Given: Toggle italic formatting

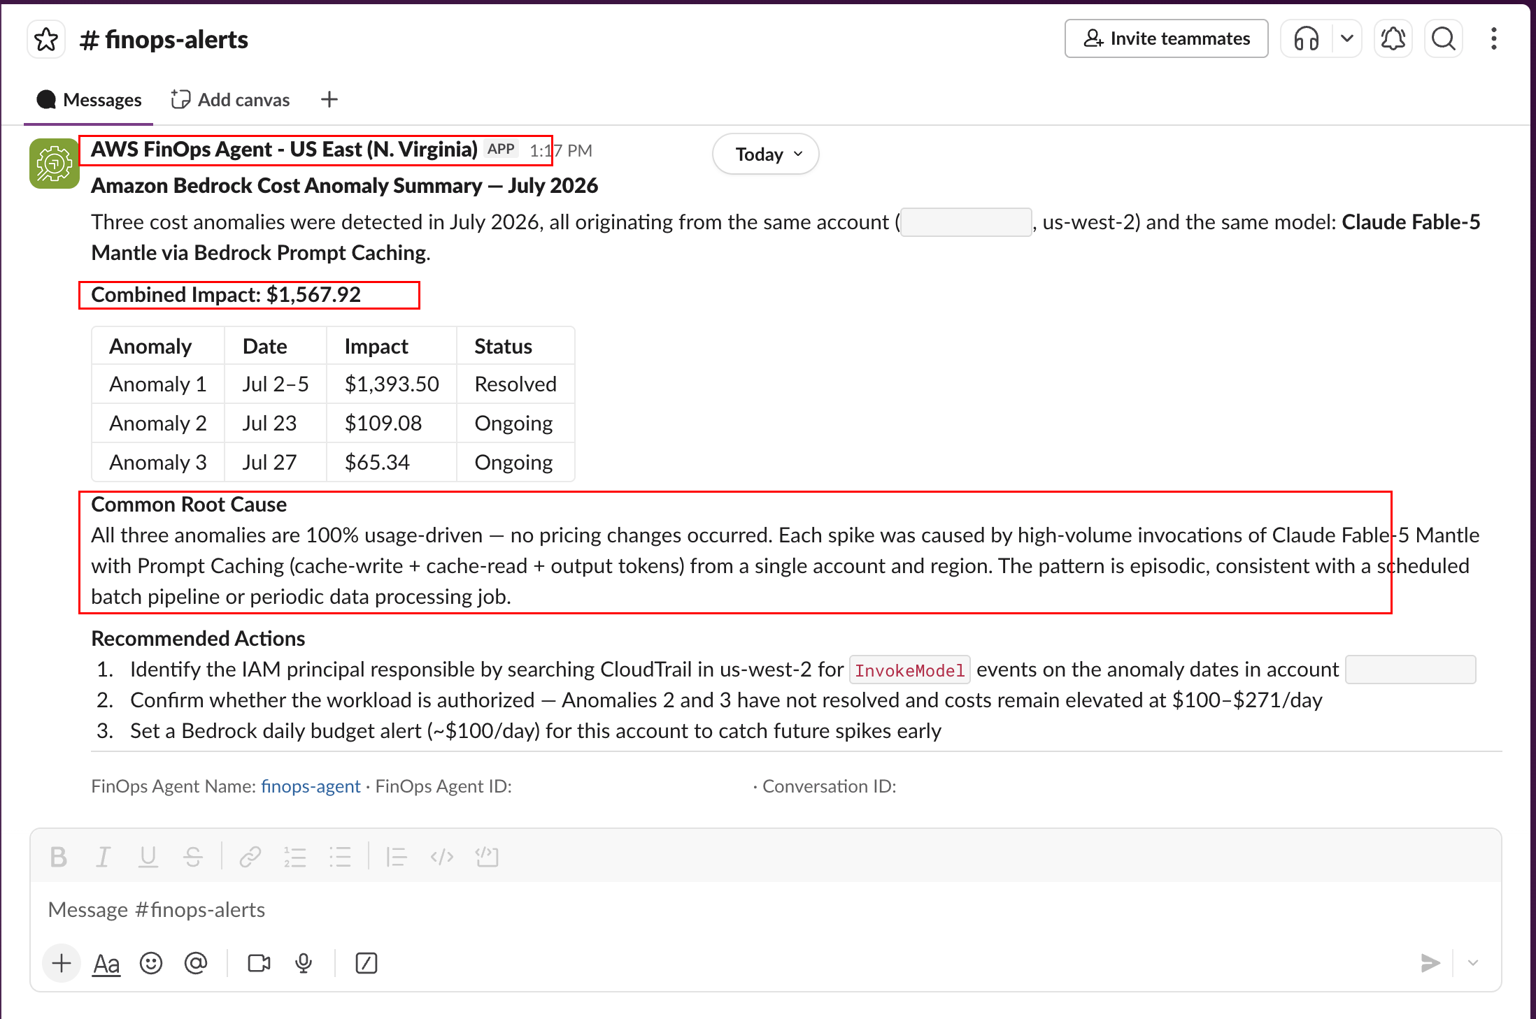Looking at the screenshot, I should coord(104,856).
